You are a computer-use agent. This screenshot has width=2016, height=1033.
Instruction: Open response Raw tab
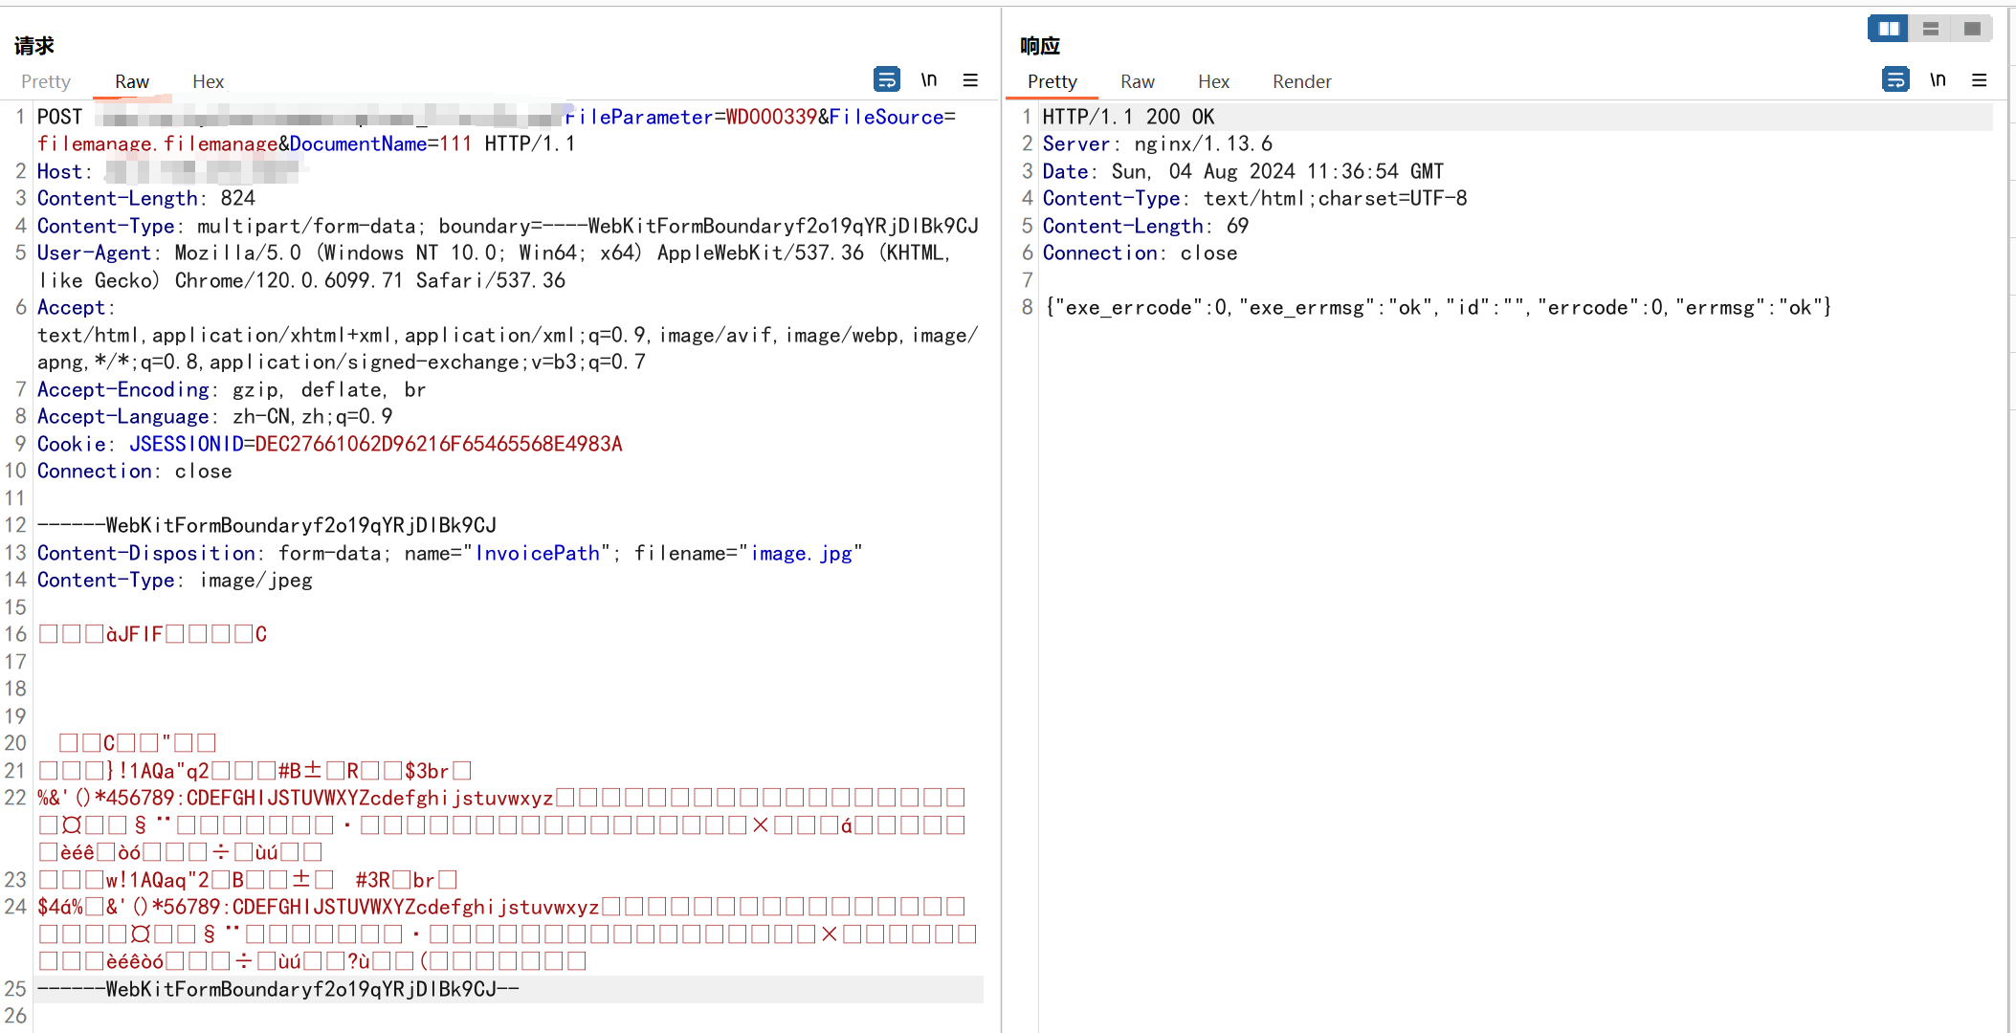coord(1137,81)
